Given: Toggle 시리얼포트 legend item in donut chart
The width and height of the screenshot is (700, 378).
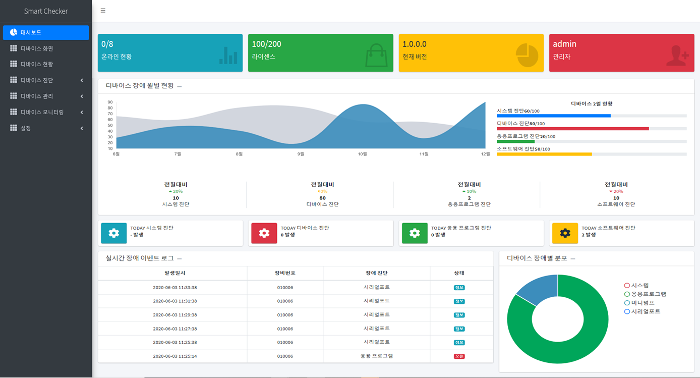Looking at the screenshot, I should click(x=643, y=312).
